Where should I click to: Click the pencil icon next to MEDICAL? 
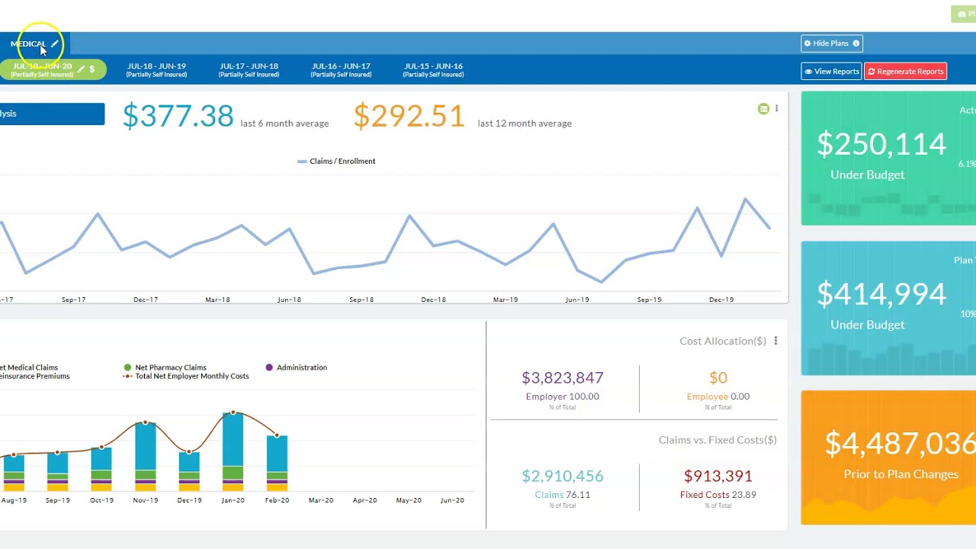coord(55,43)
